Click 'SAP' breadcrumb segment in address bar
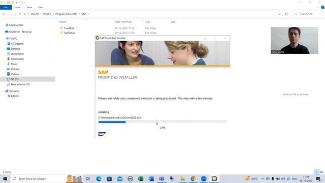This screenshot has width=325, height=183. pyautogui.click(x=83, y=14)
